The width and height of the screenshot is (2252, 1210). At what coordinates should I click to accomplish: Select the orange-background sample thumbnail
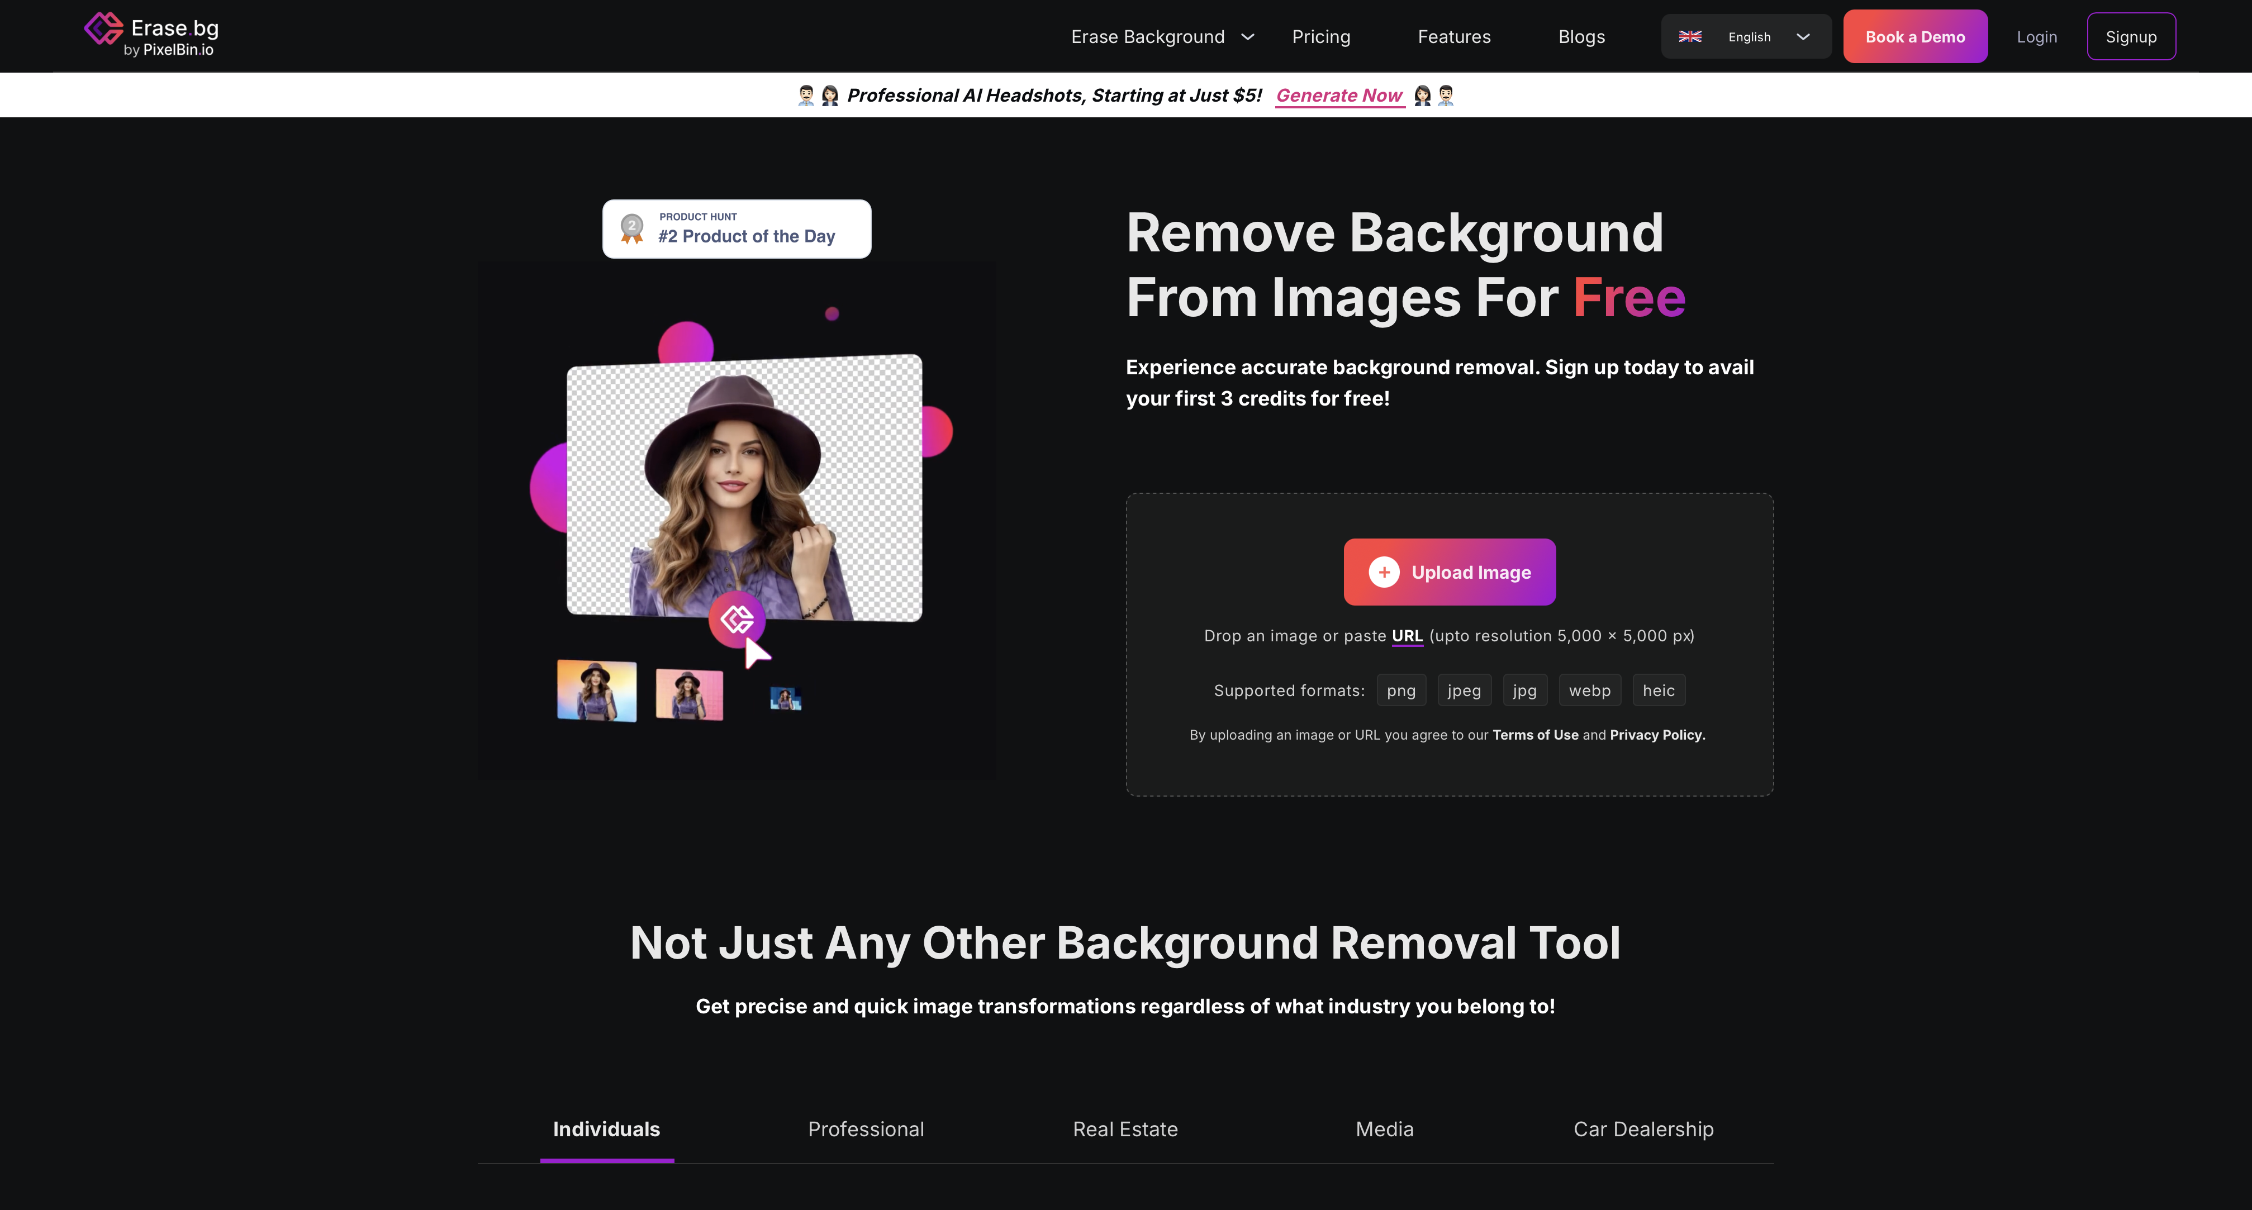click(x=596, y=690)
